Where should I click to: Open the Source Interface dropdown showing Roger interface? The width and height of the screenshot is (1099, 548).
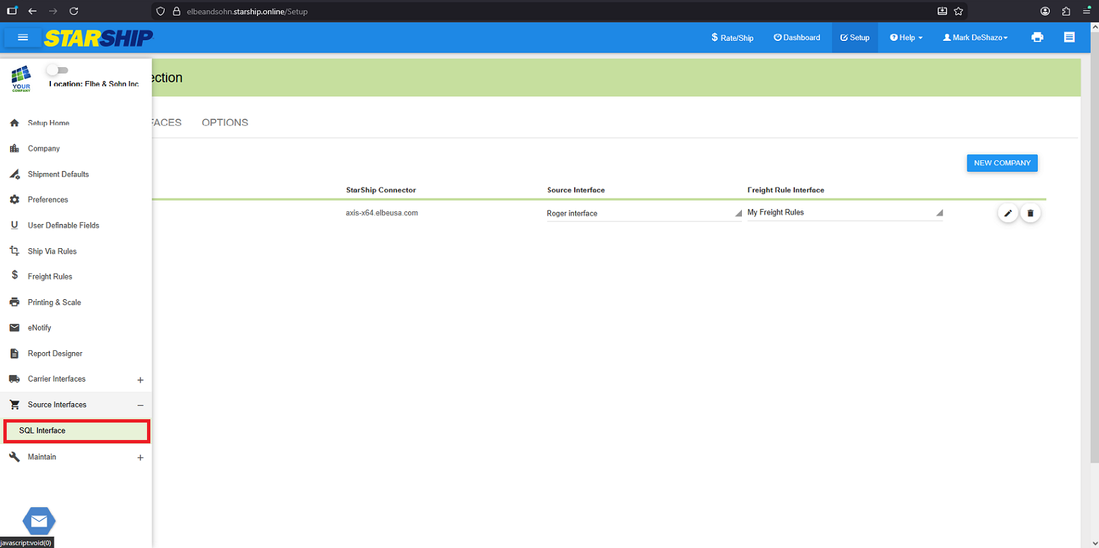pyautogui.click(x=643, y=213)
